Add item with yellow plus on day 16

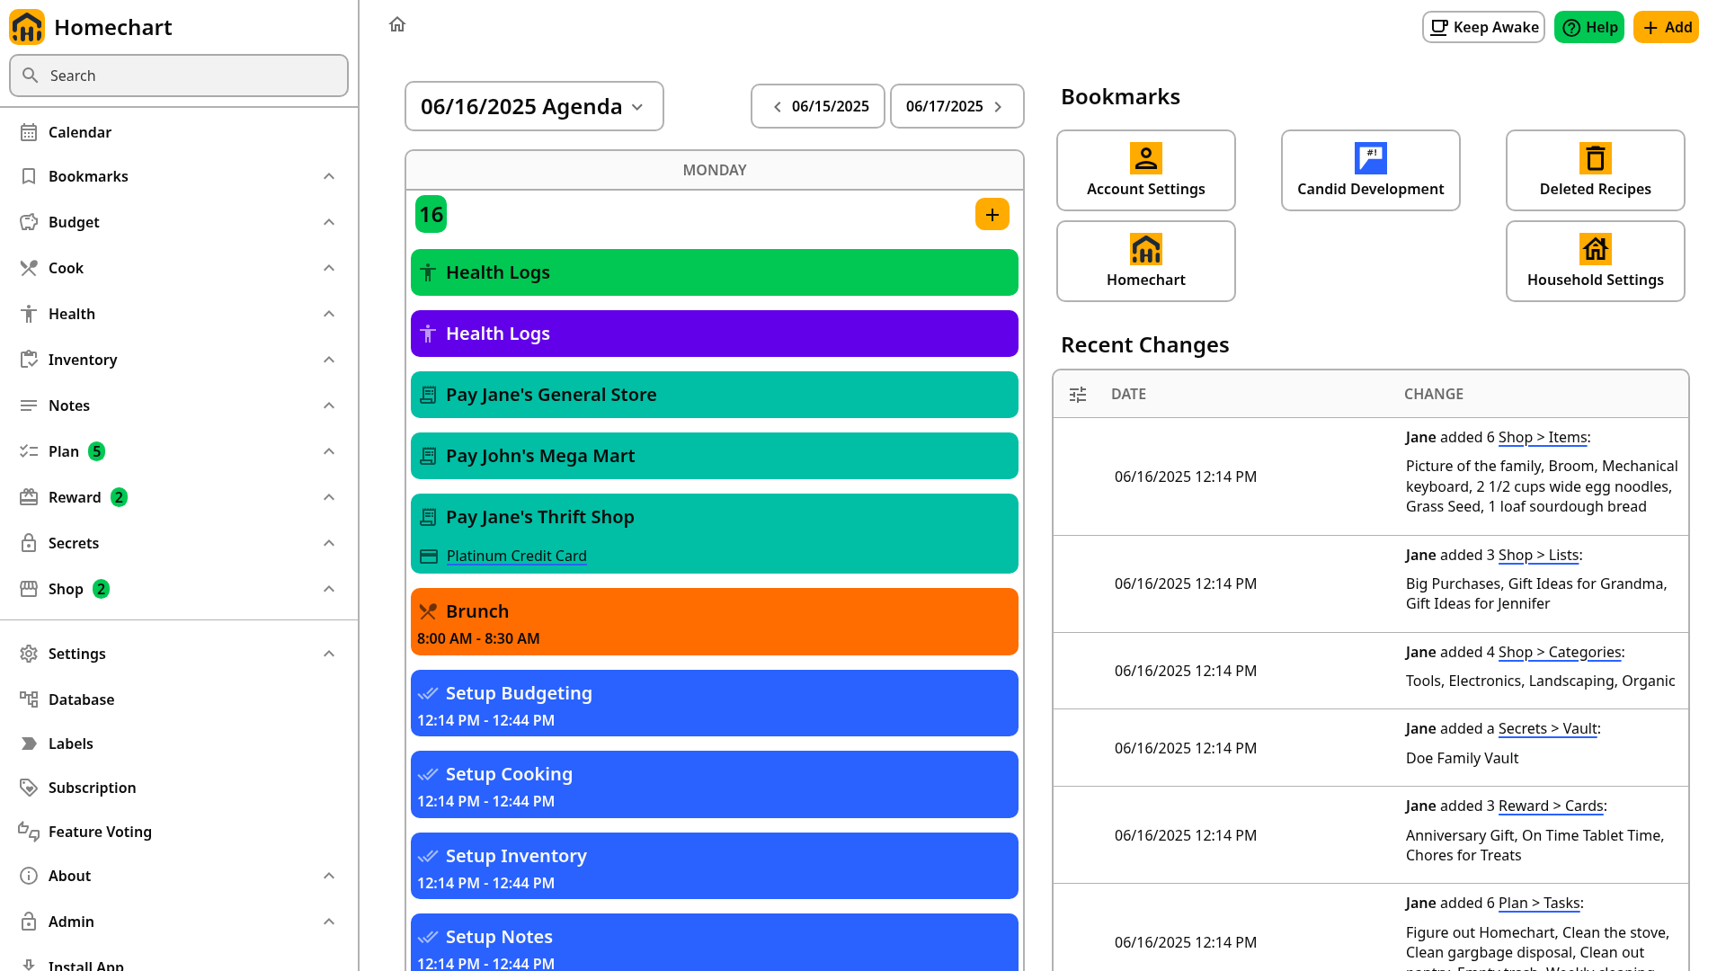pos(992,214)
